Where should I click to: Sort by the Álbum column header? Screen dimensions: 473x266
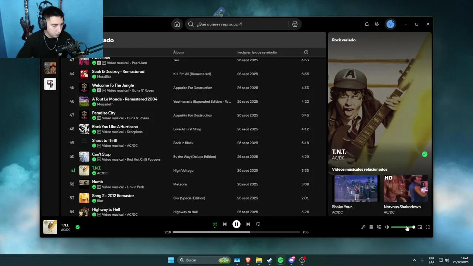178,52
